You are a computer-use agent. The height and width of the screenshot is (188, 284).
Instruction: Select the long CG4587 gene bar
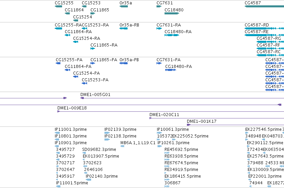(264, 6)
